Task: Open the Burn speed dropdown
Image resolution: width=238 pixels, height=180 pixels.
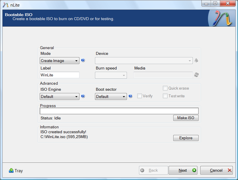Action: [111, 75]
